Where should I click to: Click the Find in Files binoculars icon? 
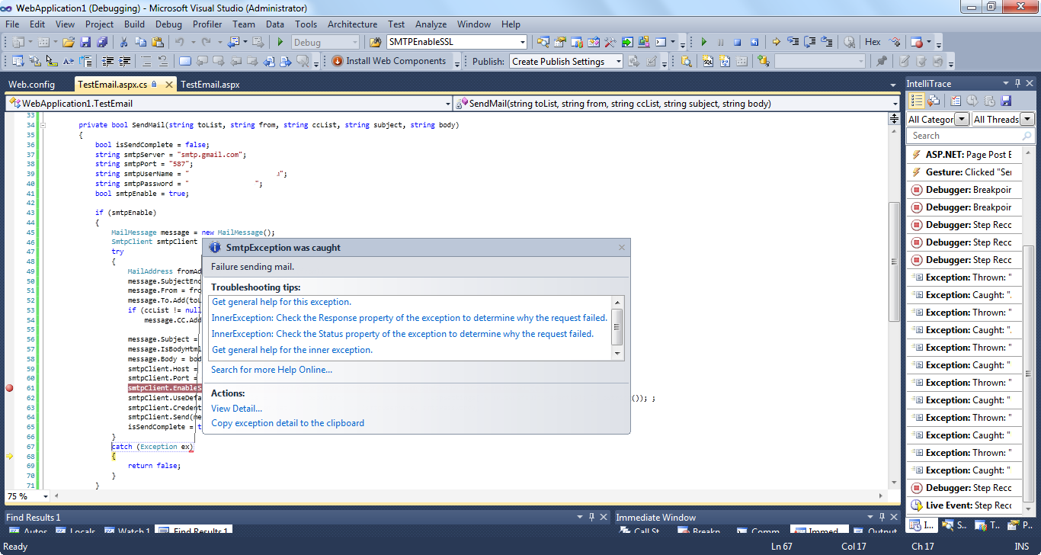click(x=375, y=42)
